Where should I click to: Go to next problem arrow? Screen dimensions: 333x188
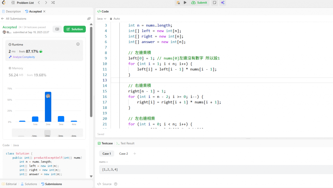pos(46,3)
